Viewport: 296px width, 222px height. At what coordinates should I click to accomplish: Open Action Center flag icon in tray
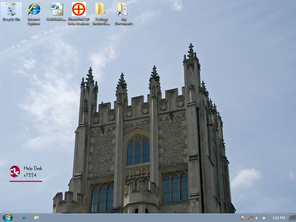pyautogui.click(x=243, y=218)
